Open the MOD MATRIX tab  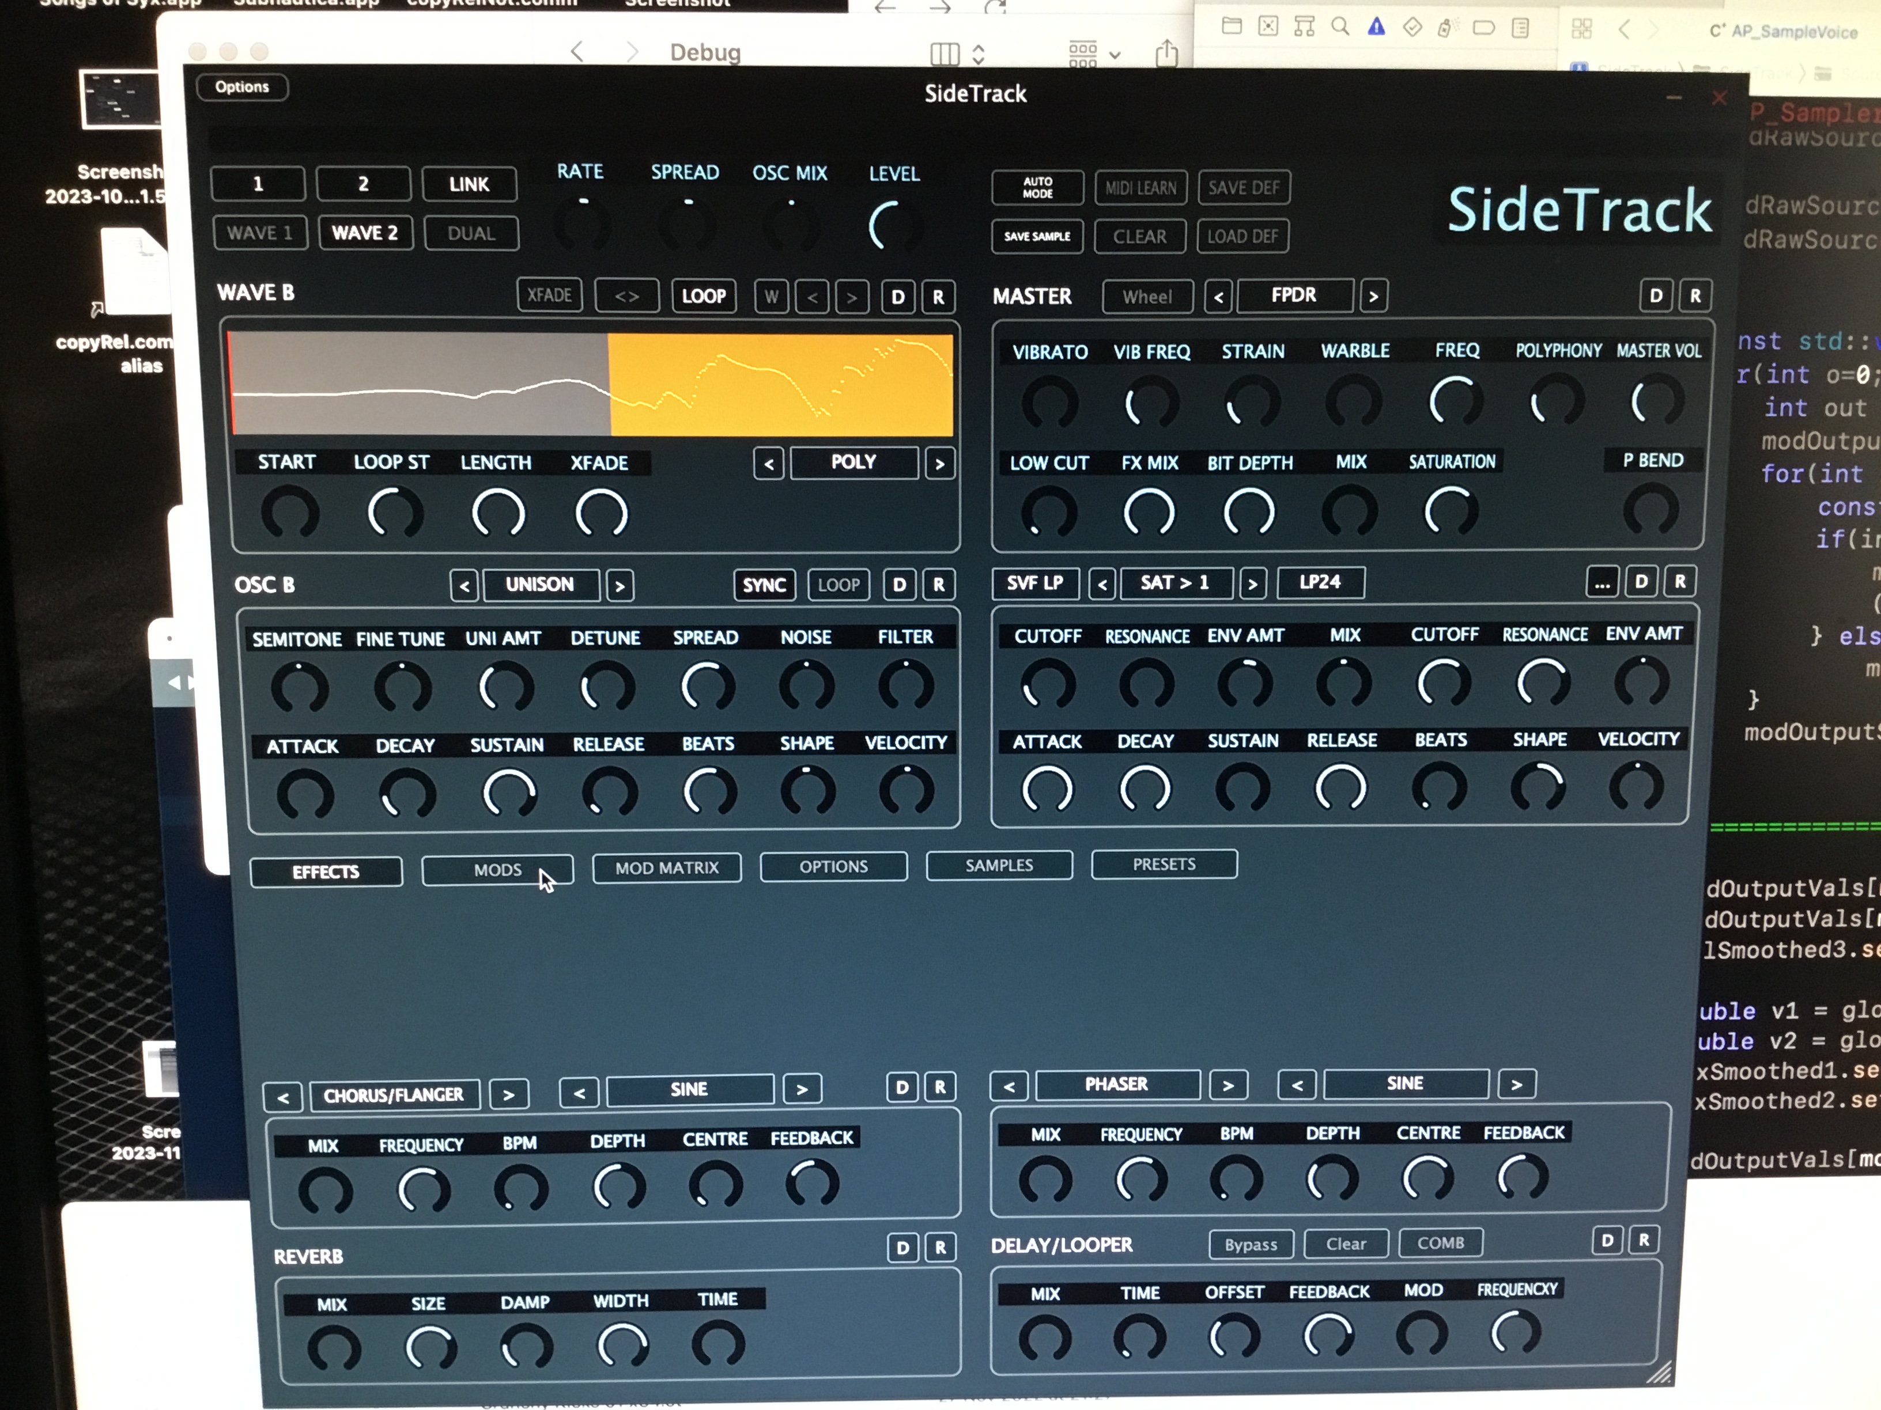pos(667,869)
